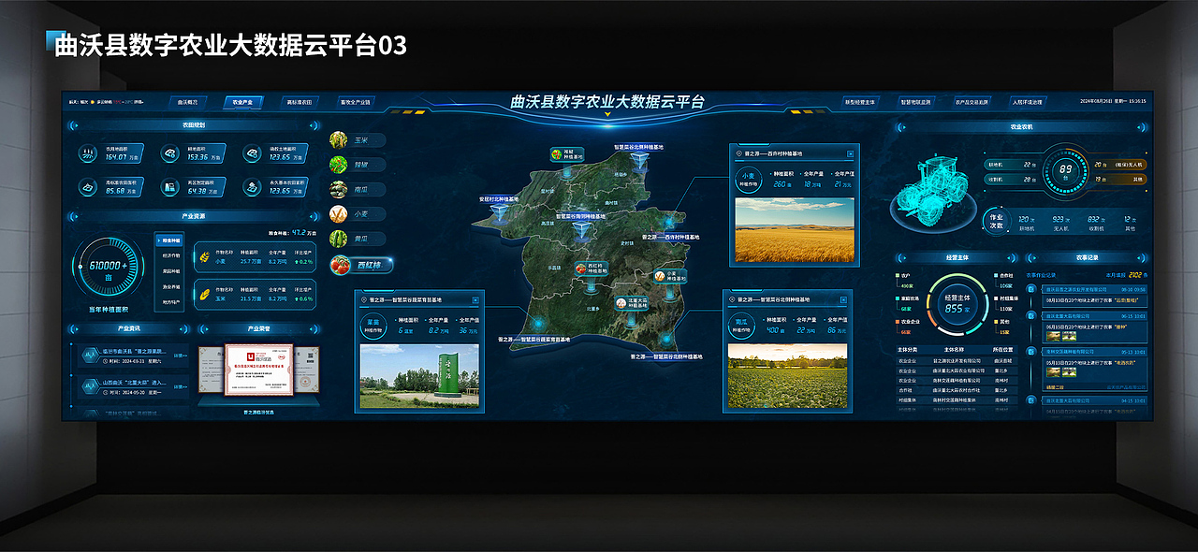Open the green monument seedling base photo
Image resolution: width=1198 pixels, height=552 pixels.
coord(419,376)
